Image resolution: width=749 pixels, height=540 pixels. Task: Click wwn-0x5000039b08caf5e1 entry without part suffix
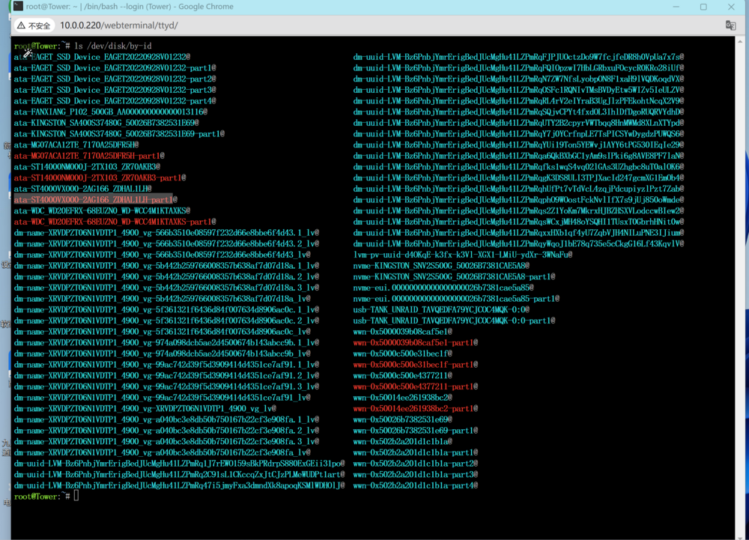coord(403,331)
